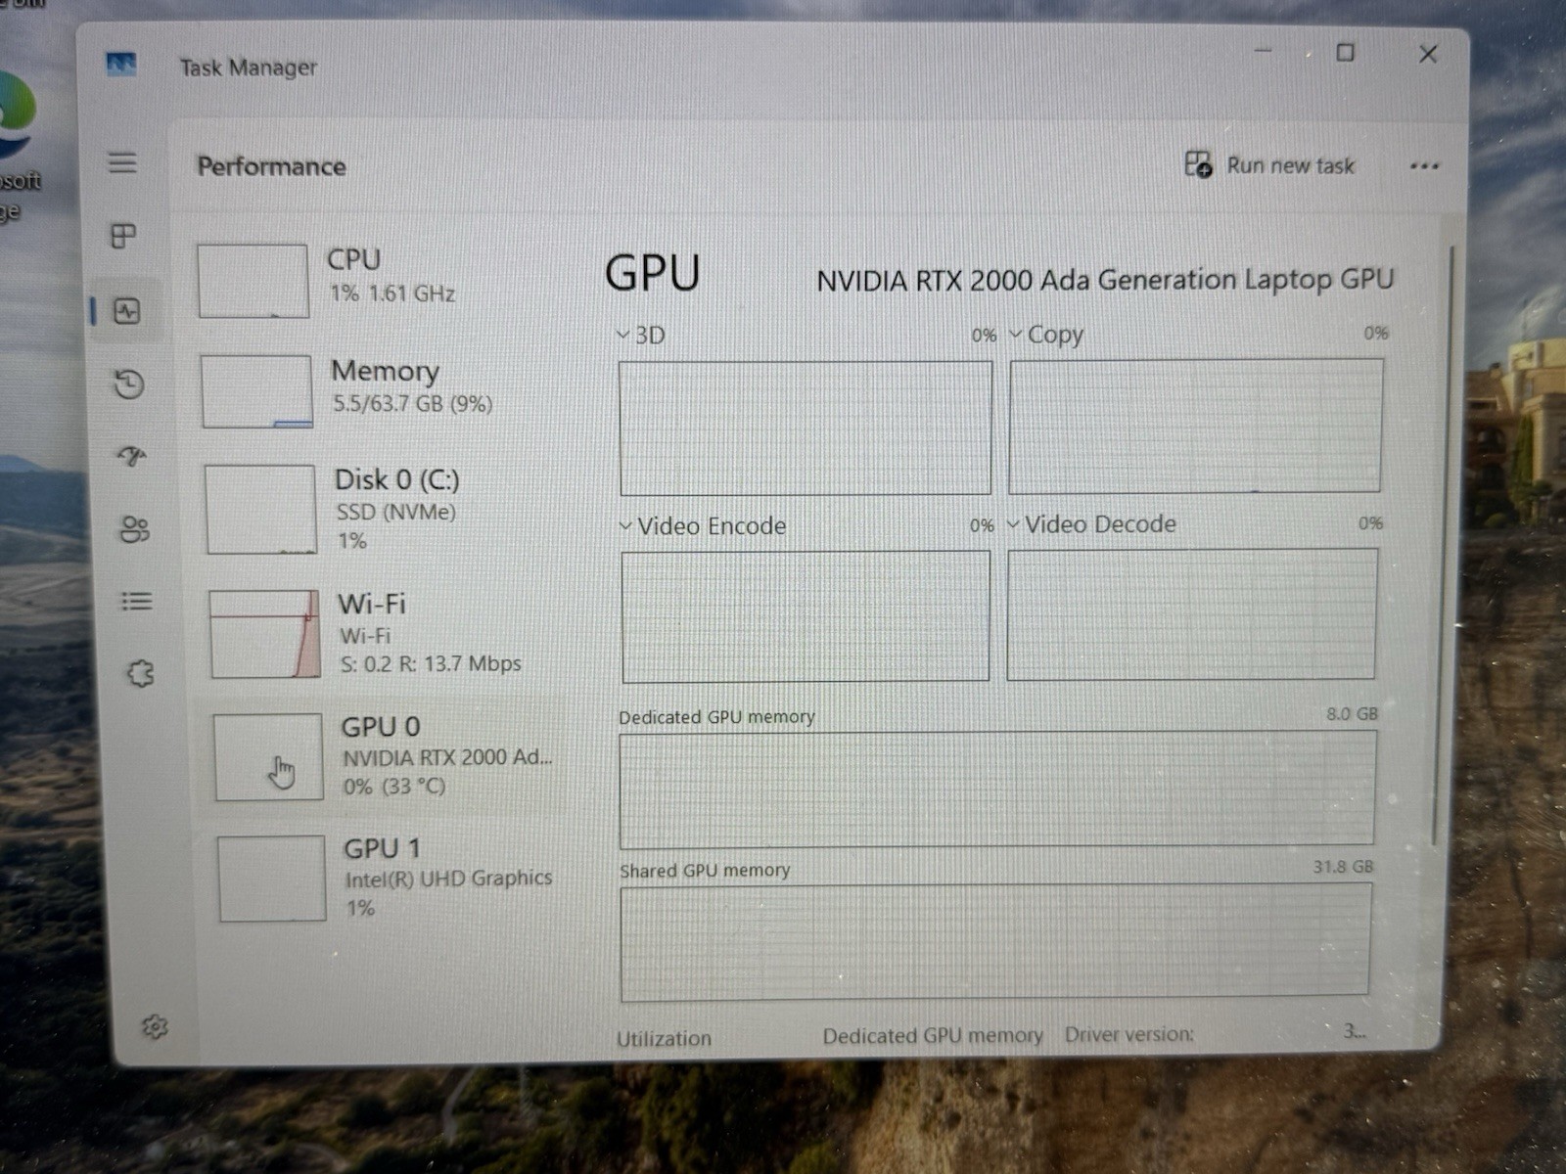Minimize the Task Manager window
This screenshot has width=1566, height=1174.
[x=1264, y=50]
